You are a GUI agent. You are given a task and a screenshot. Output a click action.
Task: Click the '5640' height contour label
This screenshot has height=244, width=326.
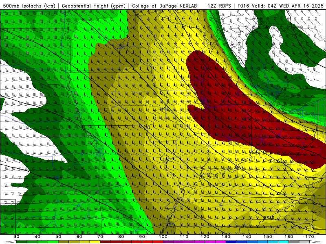pyautogui.click(x=269, y=218)
